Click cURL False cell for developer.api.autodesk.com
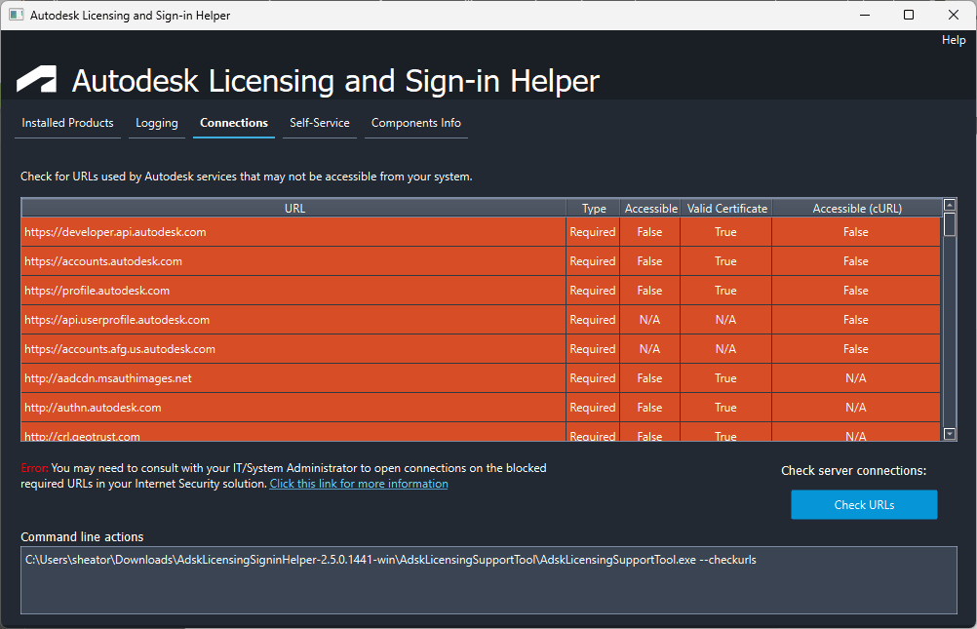 (x=856, y=232)
